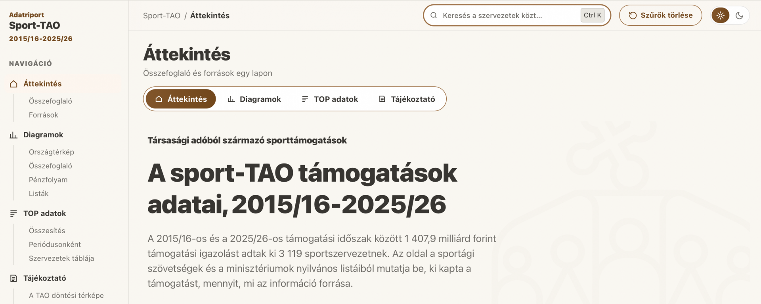Open Áttekintés section in the sidebar navigation
761x304 pixels.
[x=63, y=84]
